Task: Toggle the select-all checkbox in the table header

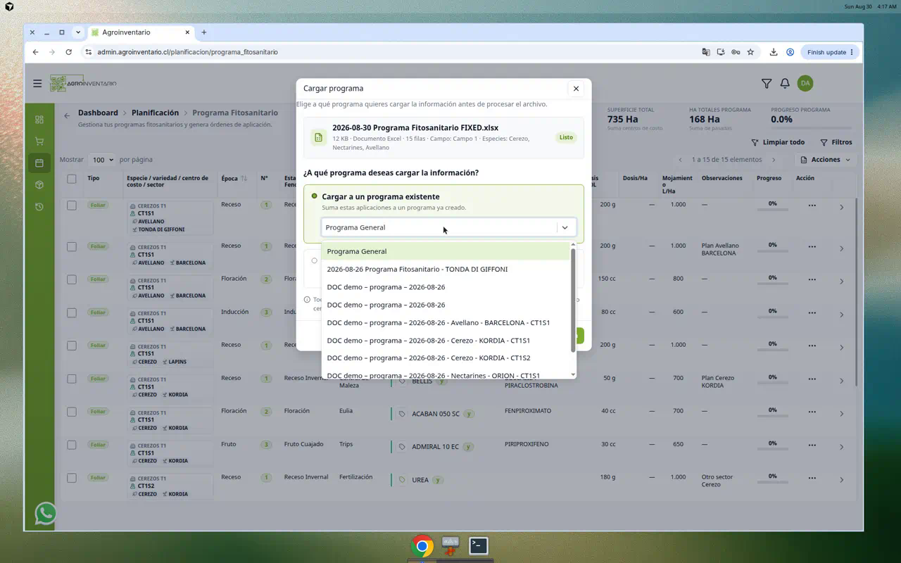Action: tap(72, 179)
